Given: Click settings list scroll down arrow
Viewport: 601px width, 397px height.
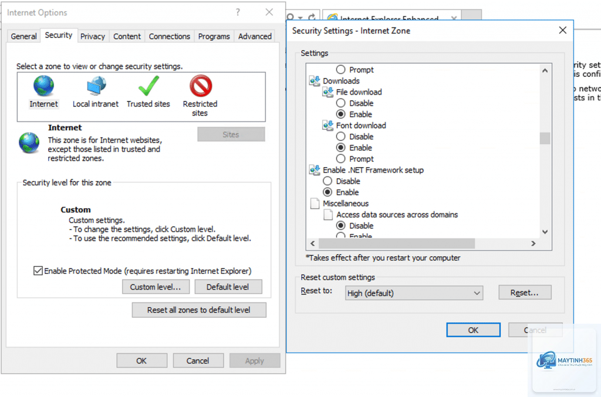Looking at the screenshot, I should click(x=545, y=232).
